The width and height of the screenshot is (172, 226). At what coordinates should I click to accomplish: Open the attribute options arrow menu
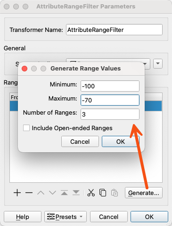click(158, 63)
